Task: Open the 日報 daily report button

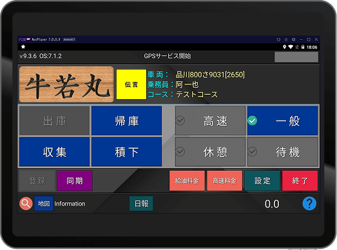Action: point(141,204)
